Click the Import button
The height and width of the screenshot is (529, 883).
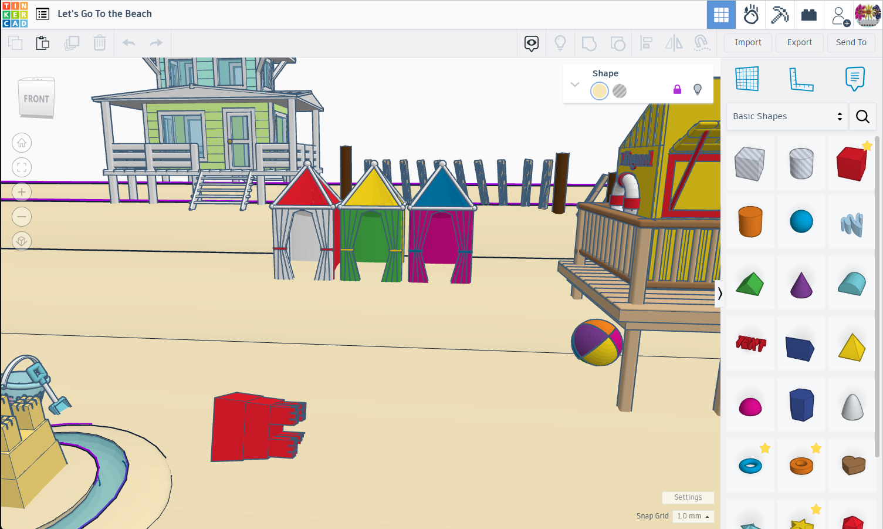point(747,42)
